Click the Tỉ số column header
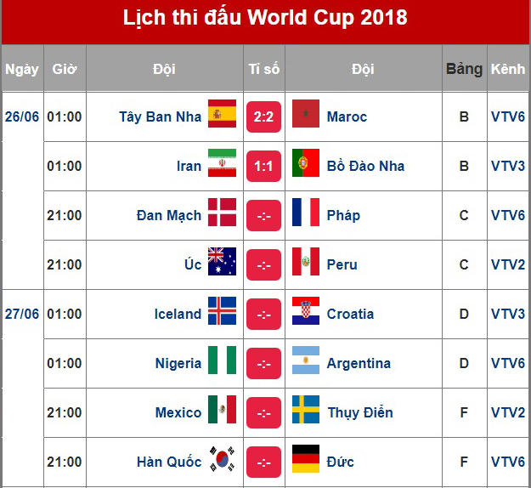The height and width of the screenshot is (488, 531). pyautogui.click(x=263, y=69)
